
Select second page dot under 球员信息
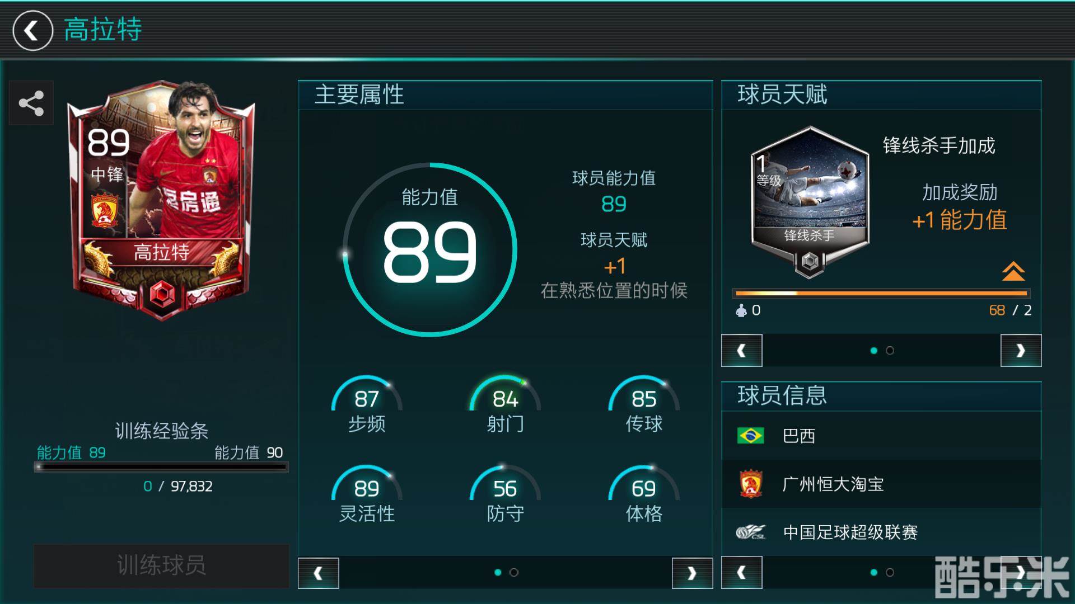890,572
